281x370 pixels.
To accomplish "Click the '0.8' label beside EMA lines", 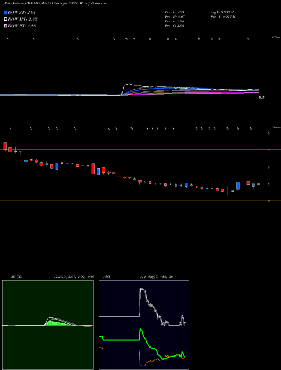I will (x=261, y=97).
